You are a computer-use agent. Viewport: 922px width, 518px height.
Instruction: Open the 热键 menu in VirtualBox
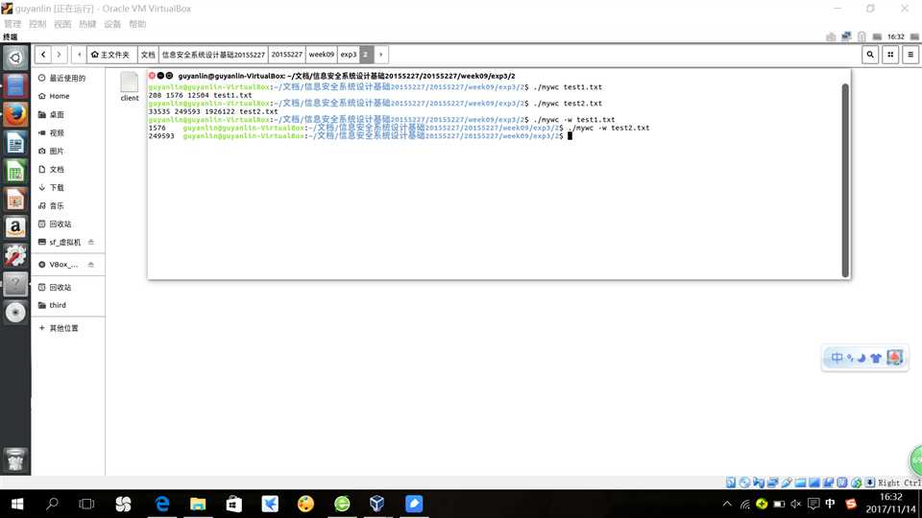87,24
